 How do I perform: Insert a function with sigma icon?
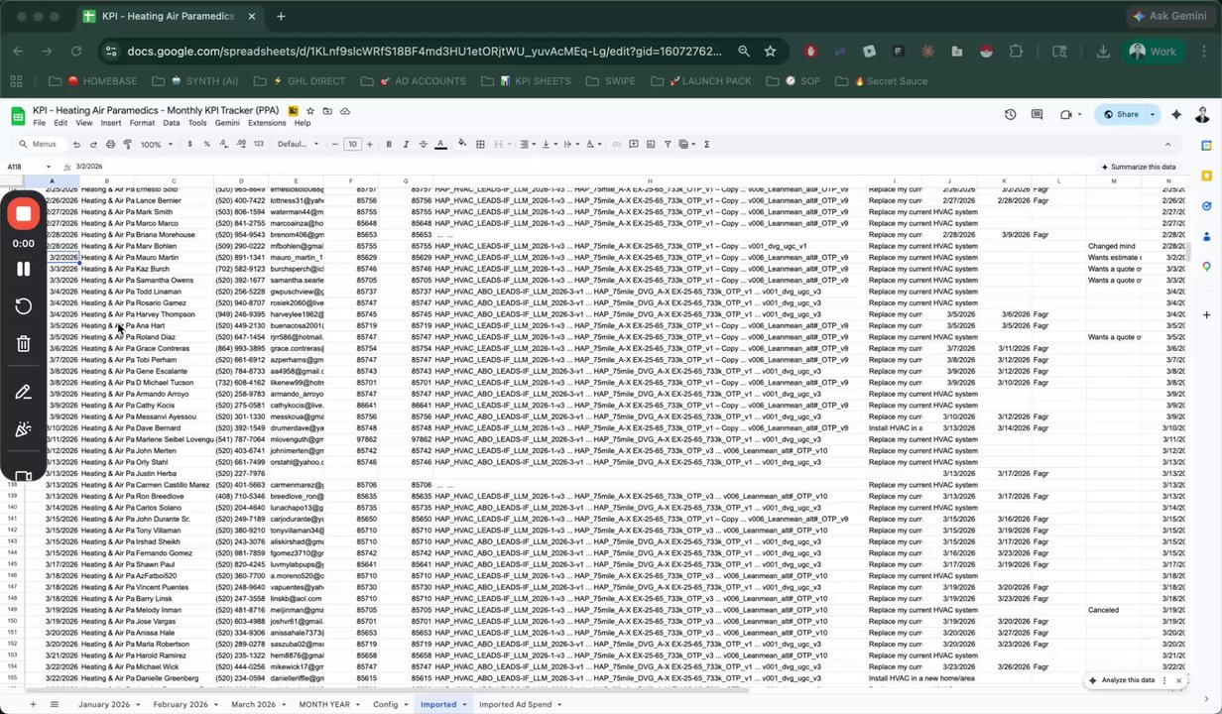pyautogui.click(x=706, y=144)
